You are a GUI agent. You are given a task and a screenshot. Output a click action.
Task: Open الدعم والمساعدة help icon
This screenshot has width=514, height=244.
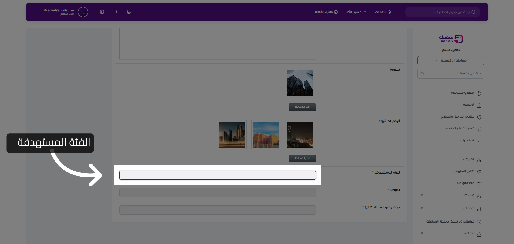click(479, 93)
